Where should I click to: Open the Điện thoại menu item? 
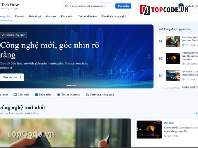pos(35,17)
